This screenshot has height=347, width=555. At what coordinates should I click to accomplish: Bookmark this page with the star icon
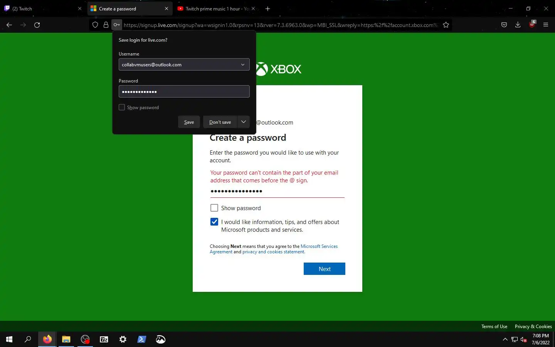(x=446, y=25)
